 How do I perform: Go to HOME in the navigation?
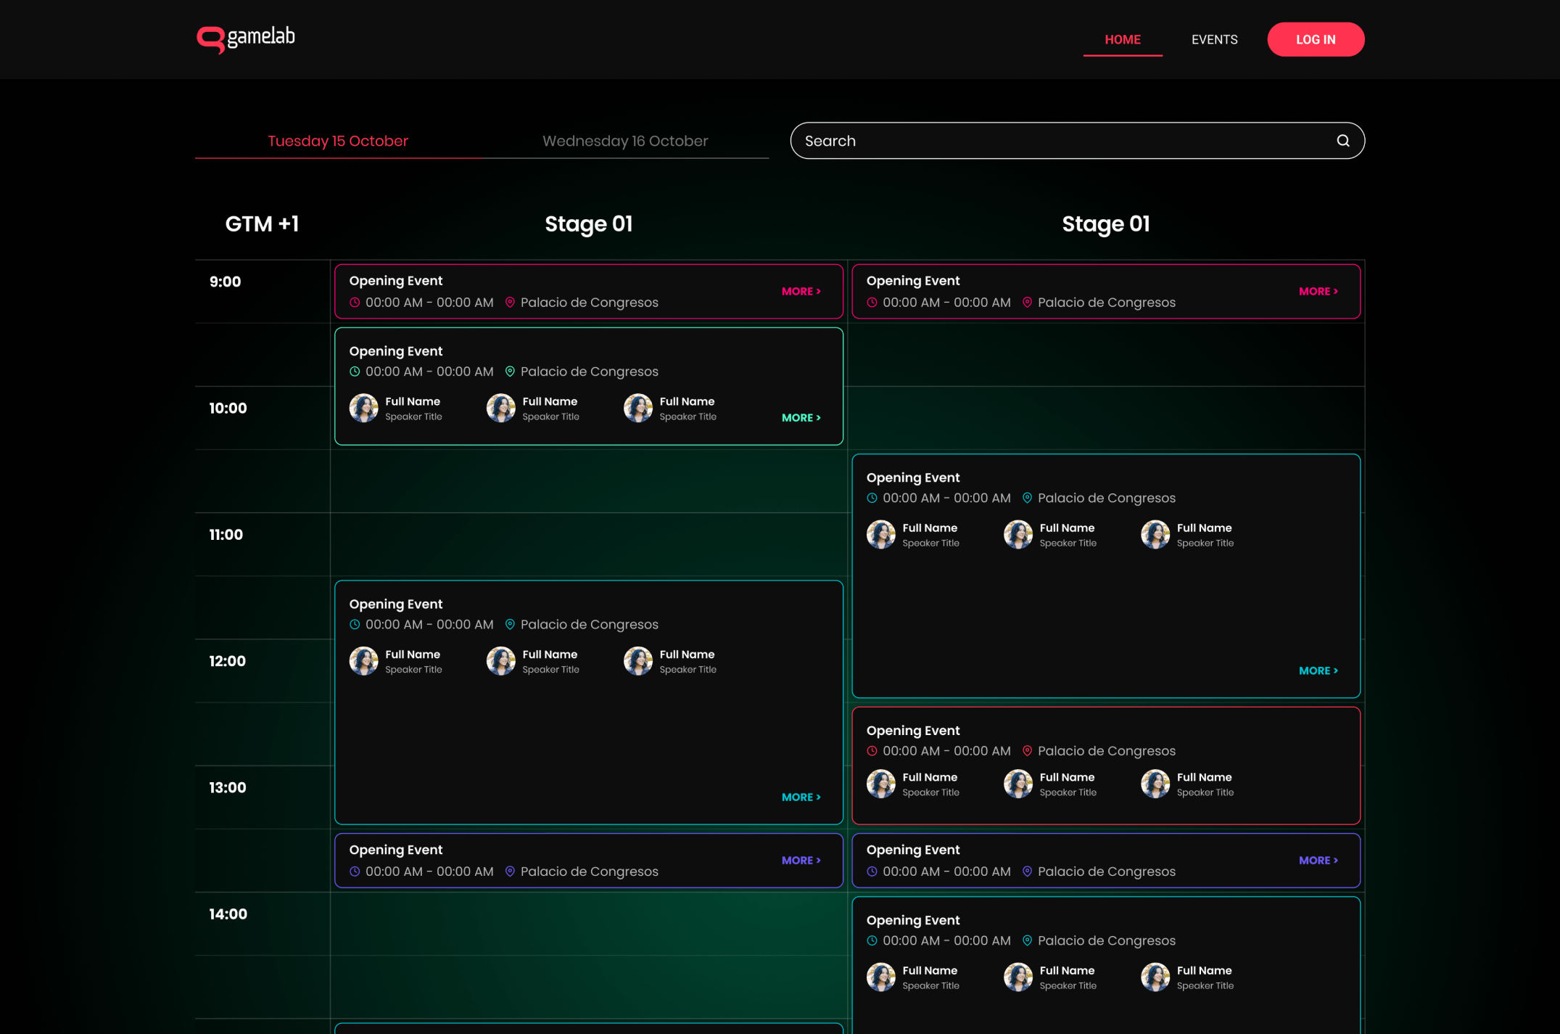[x=1122, y=40]
